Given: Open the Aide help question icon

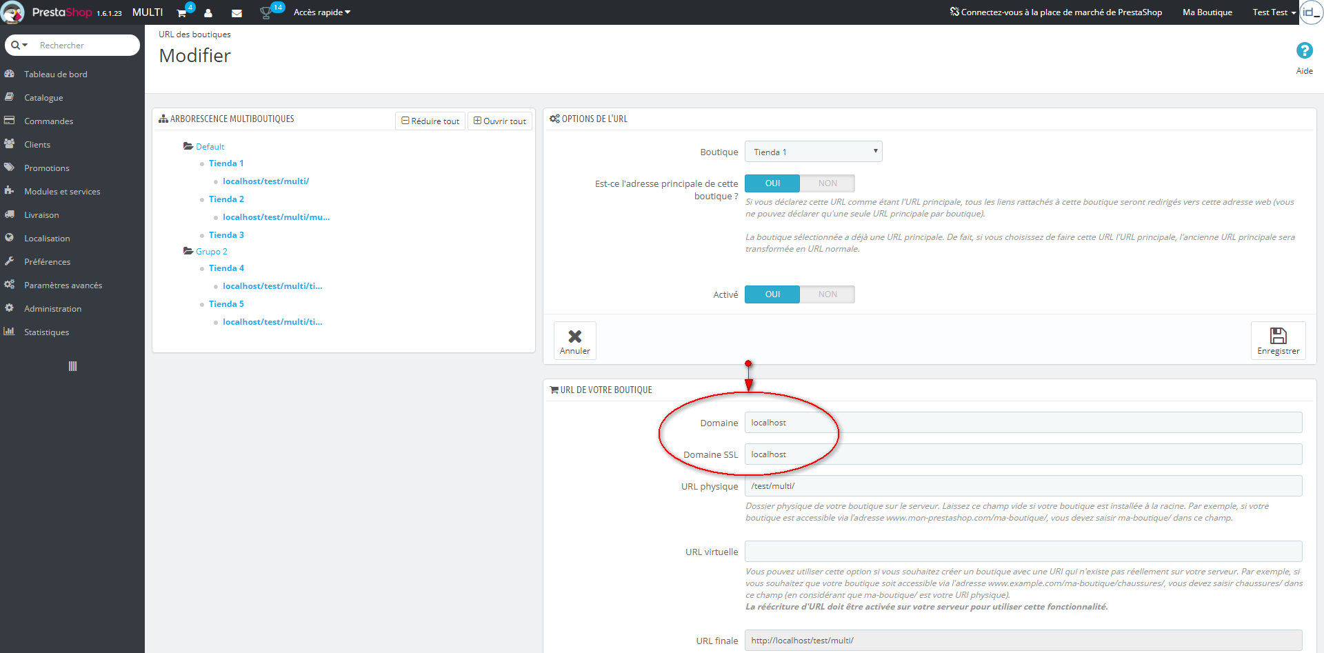Looking at the screenshot, I should pos(1304,50).
